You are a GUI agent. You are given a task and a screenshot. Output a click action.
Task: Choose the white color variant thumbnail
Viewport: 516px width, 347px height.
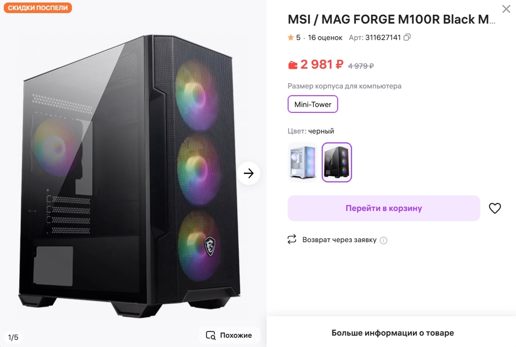[x=302, y=162]
